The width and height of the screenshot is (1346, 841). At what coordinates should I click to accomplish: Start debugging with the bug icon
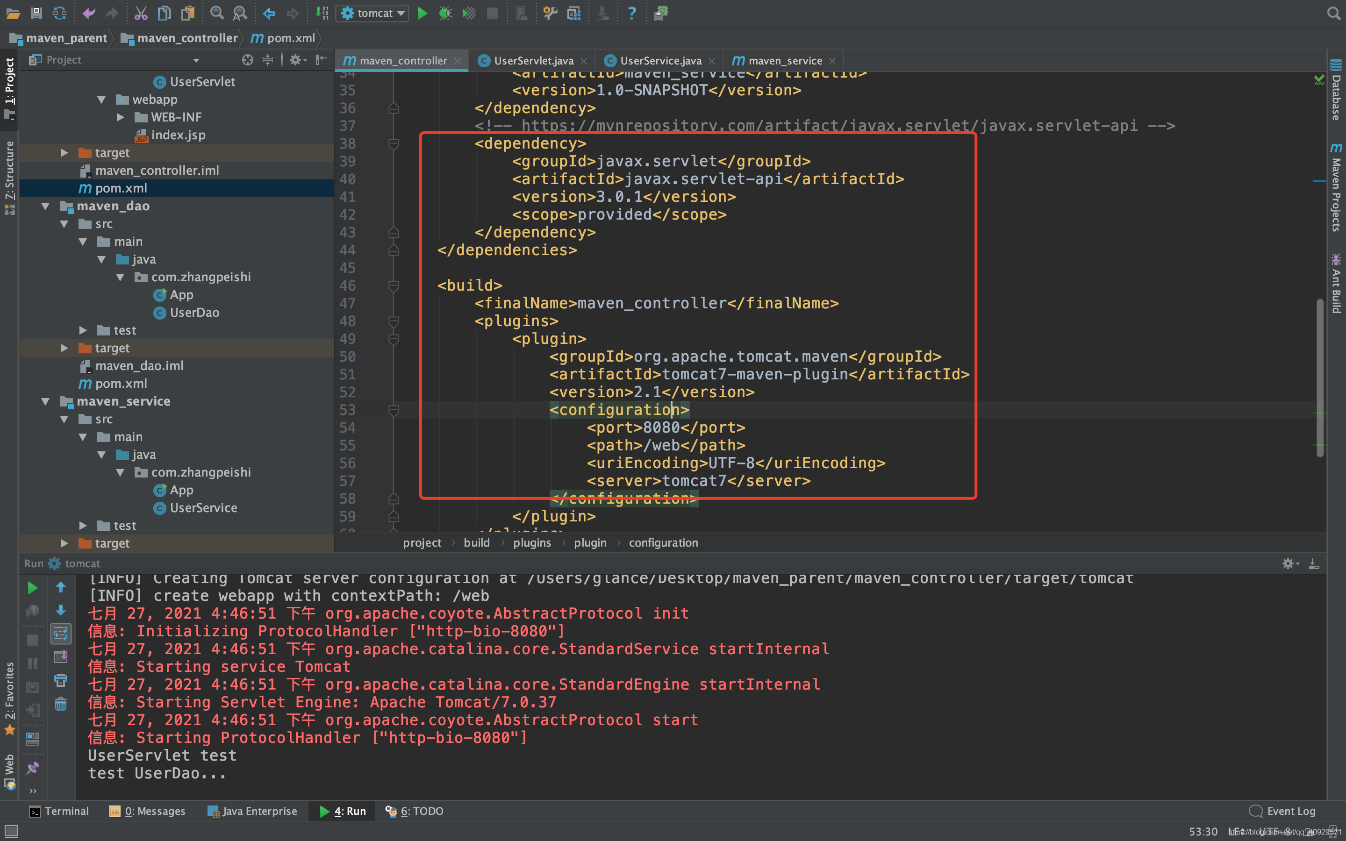pyautogui.click(x=445, y=14)
